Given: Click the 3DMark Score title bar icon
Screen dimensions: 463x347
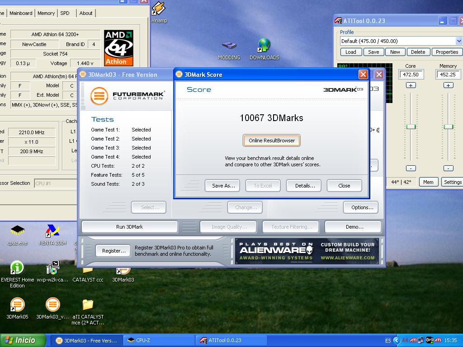Looking at the screenshot, I should (x=179, y=75).
